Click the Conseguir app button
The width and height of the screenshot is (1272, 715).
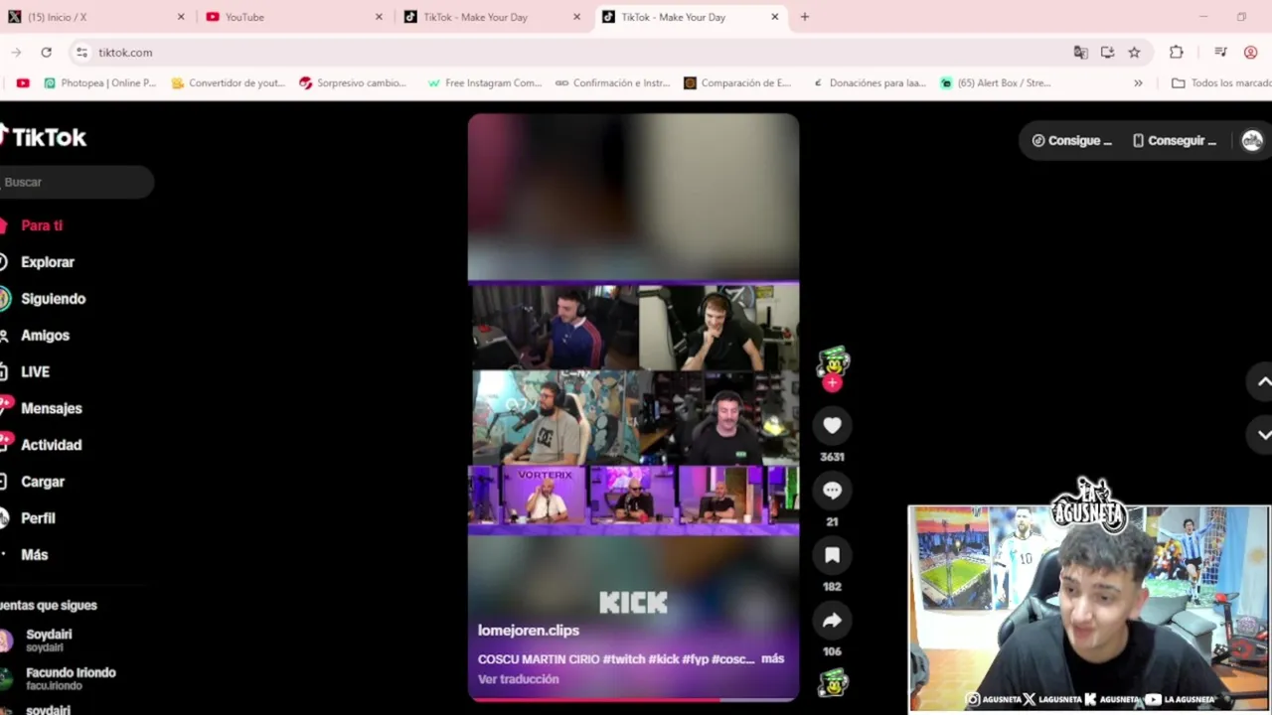click(x=1175, y=141)
